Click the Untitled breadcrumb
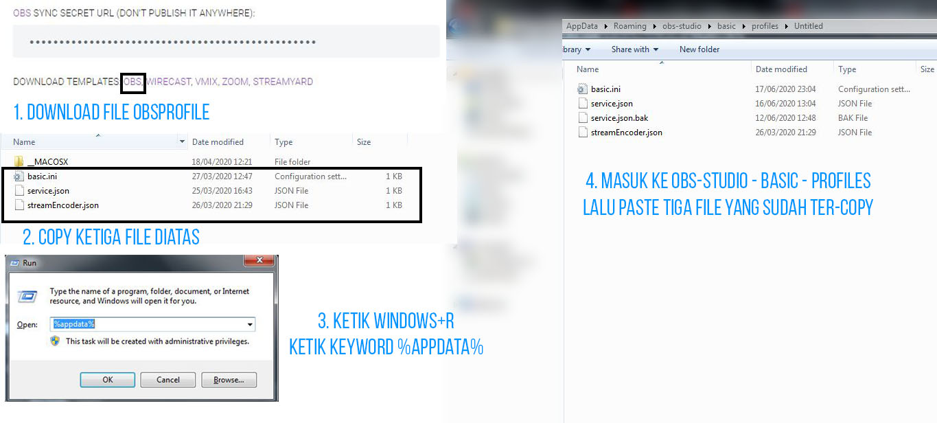Viewport: 937px width, 423px height. click(x=809, y=26)
